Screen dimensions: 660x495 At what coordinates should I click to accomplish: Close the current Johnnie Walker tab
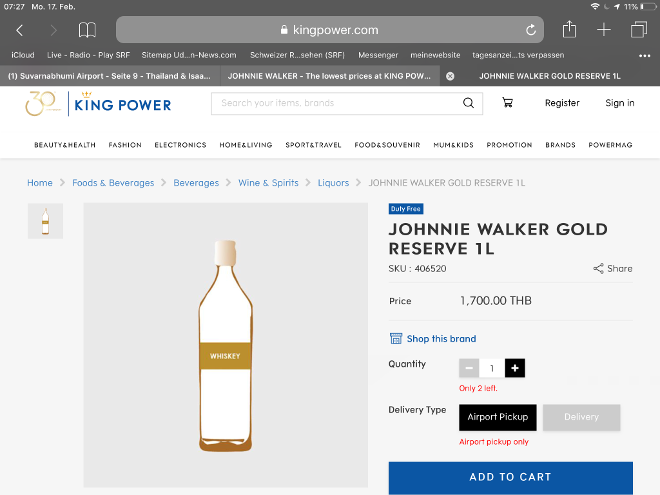(450, 76)
